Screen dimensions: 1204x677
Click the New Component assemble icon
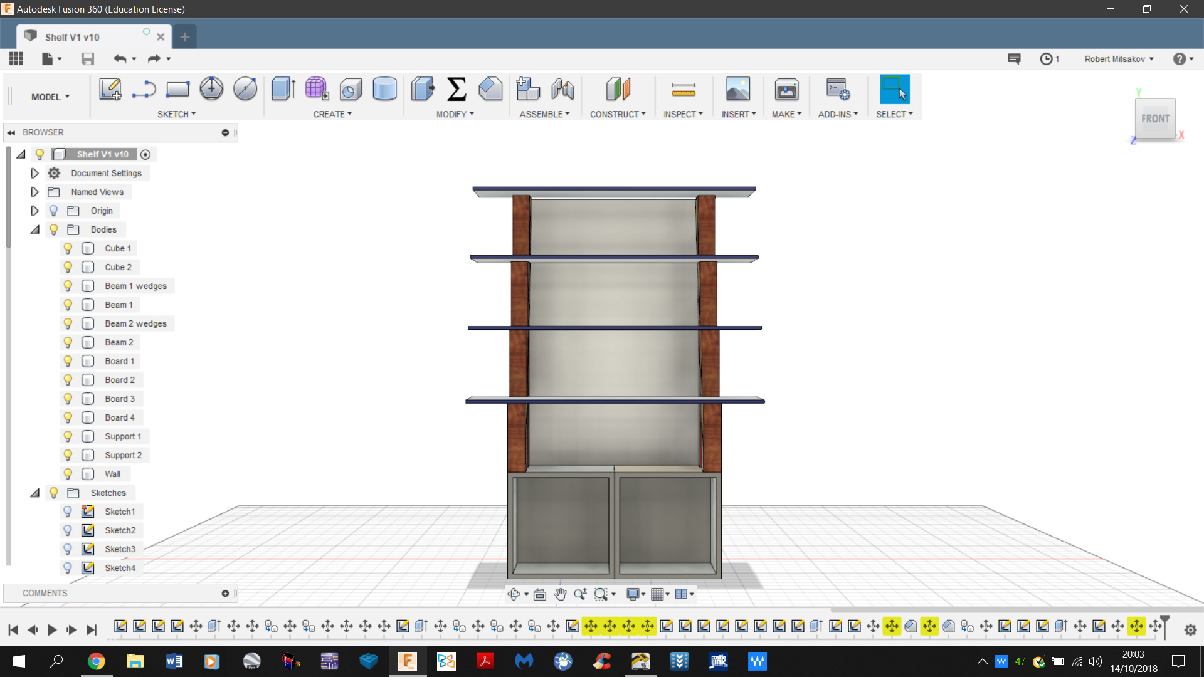tap(528, 89)
